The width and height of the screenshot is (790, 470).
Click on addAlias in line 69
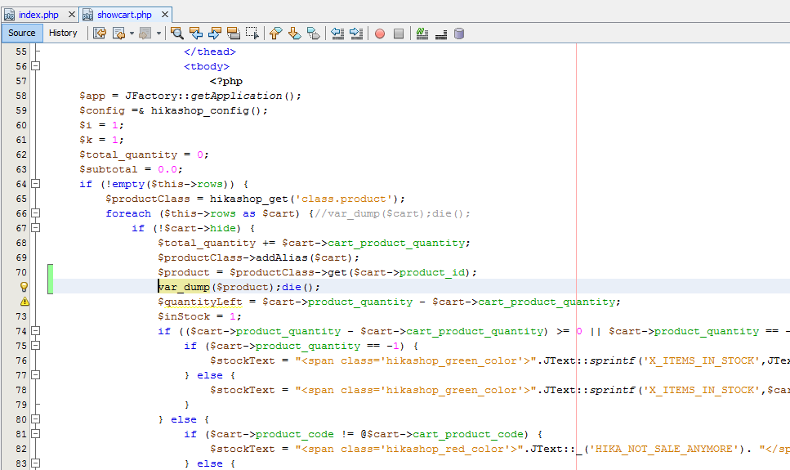tap(282, 257)
